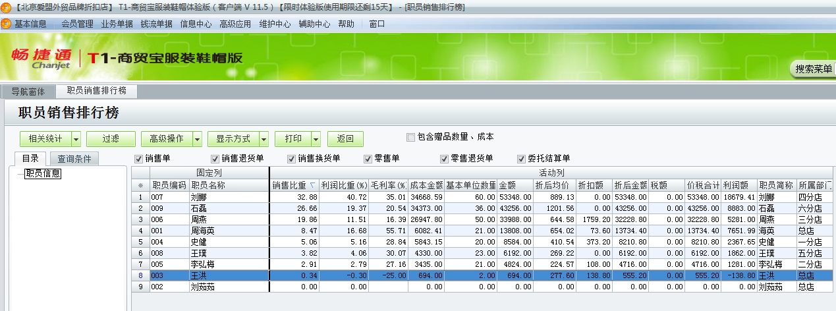The height and width of the screenshot is (311, 836).
Task: Click the 职员简称 column header
Action: click(x=776, y=186)
